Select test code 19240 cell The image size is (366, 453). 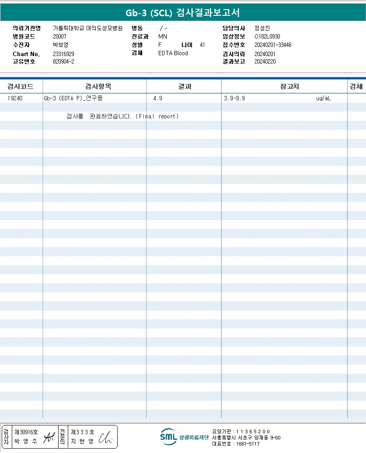tap(15, 99)
